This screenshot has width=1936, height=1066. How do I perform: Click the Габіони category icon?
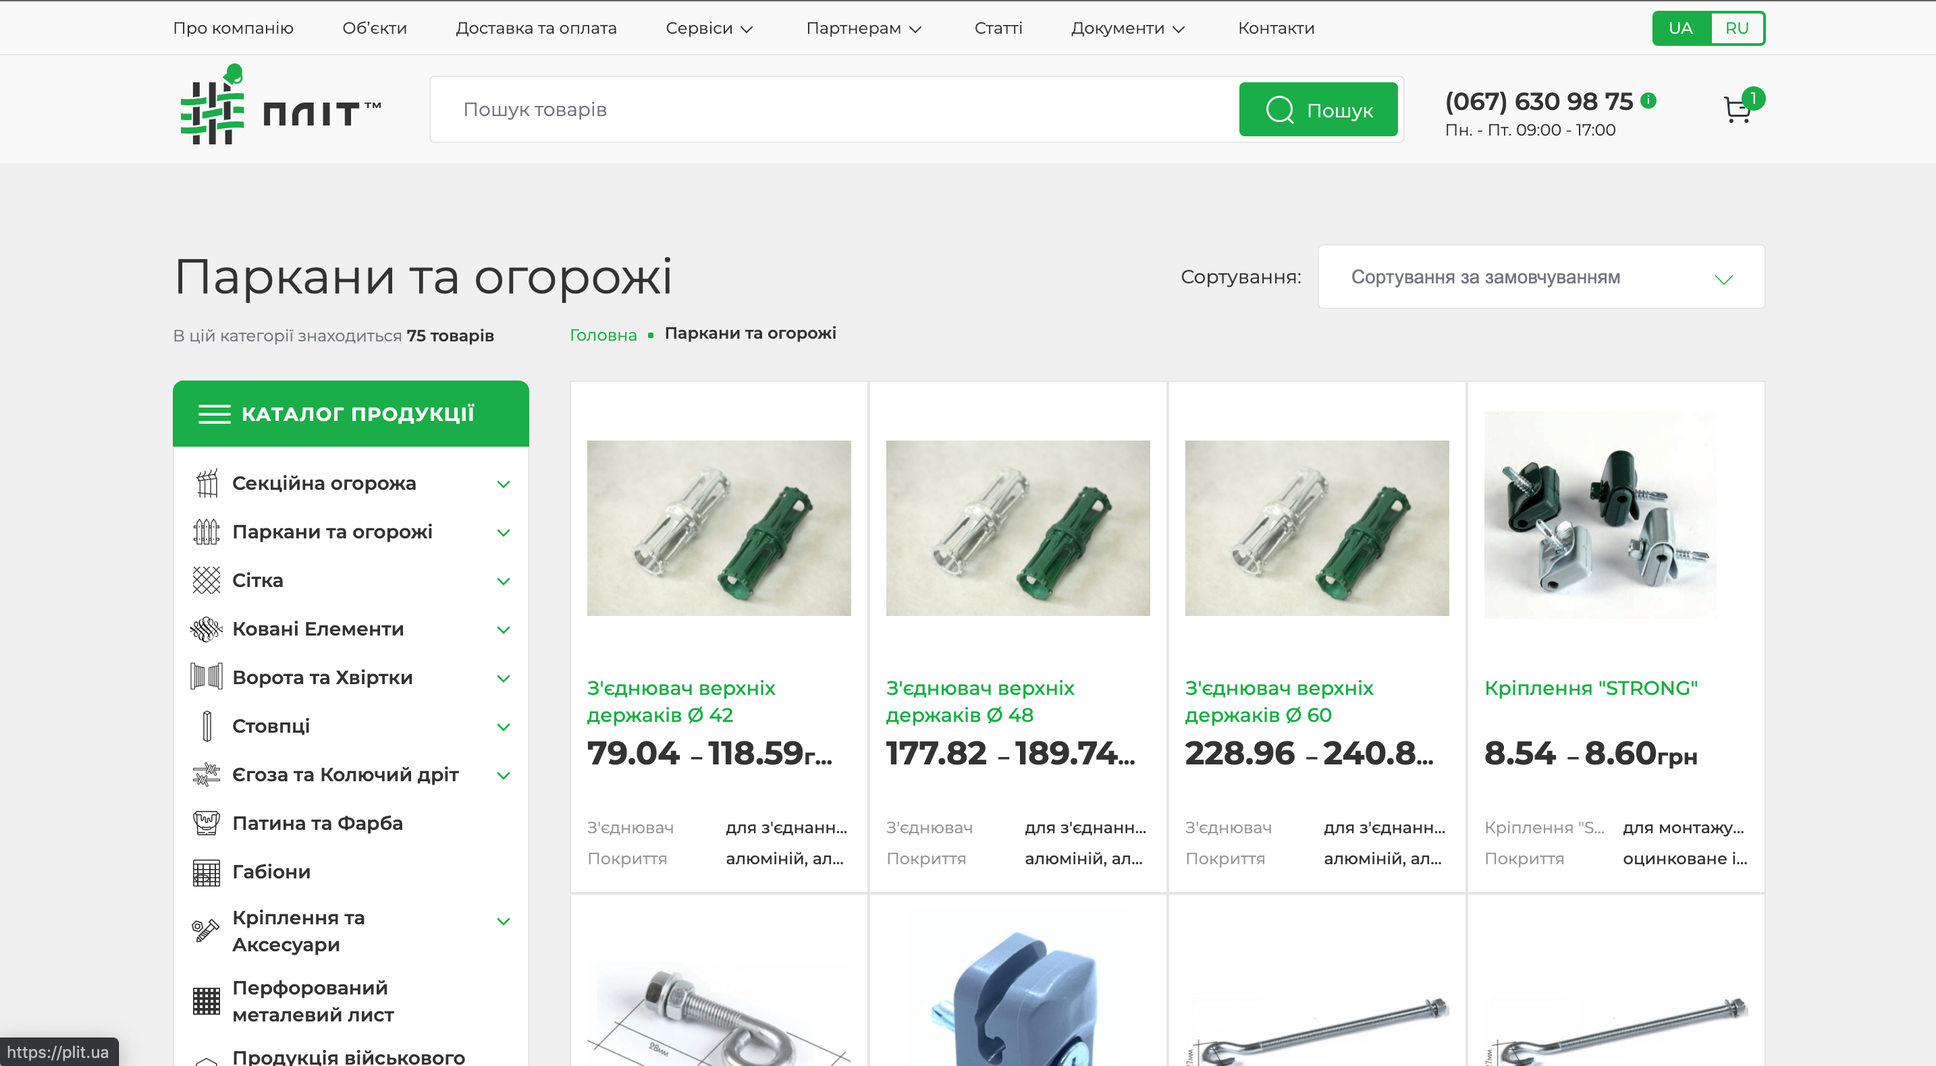(206, 872)
